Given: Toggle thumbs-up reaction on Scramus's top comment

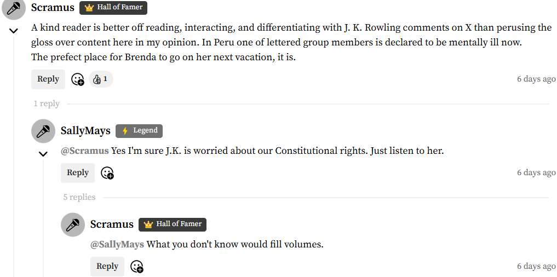Looking at the screenshot, I should (100, 79).
